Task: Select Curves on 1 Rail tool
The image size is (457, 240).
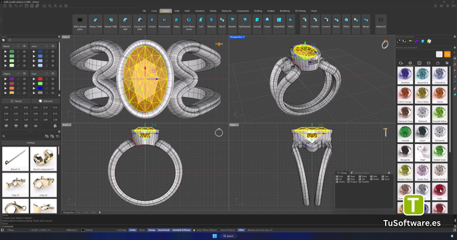Action: (125, 23)
